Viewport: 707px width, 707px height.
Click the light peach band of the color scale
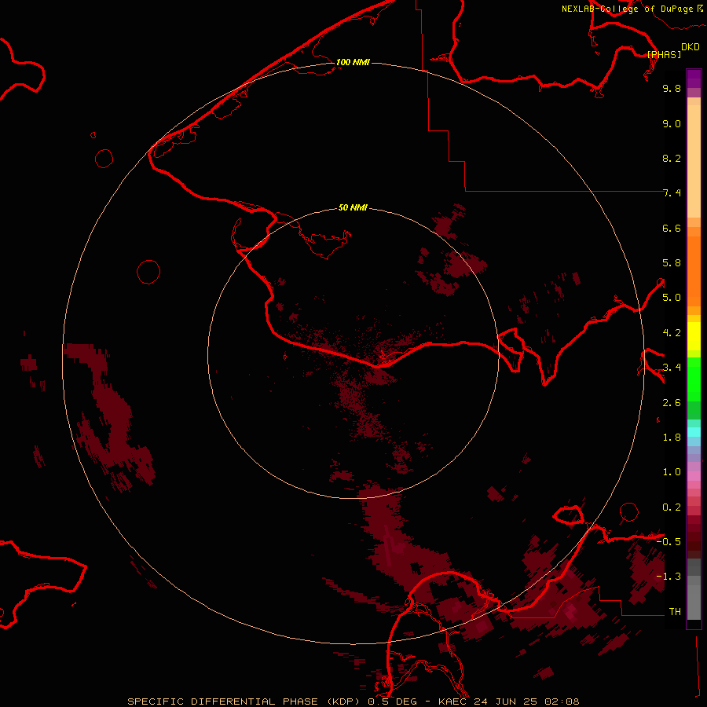694,161
